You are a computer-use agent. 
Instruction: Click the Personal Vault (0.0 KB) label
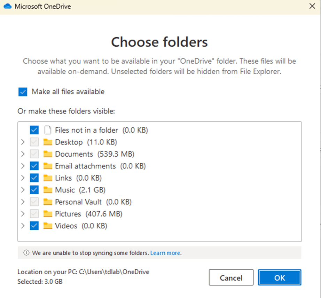(x=93, y=202)
